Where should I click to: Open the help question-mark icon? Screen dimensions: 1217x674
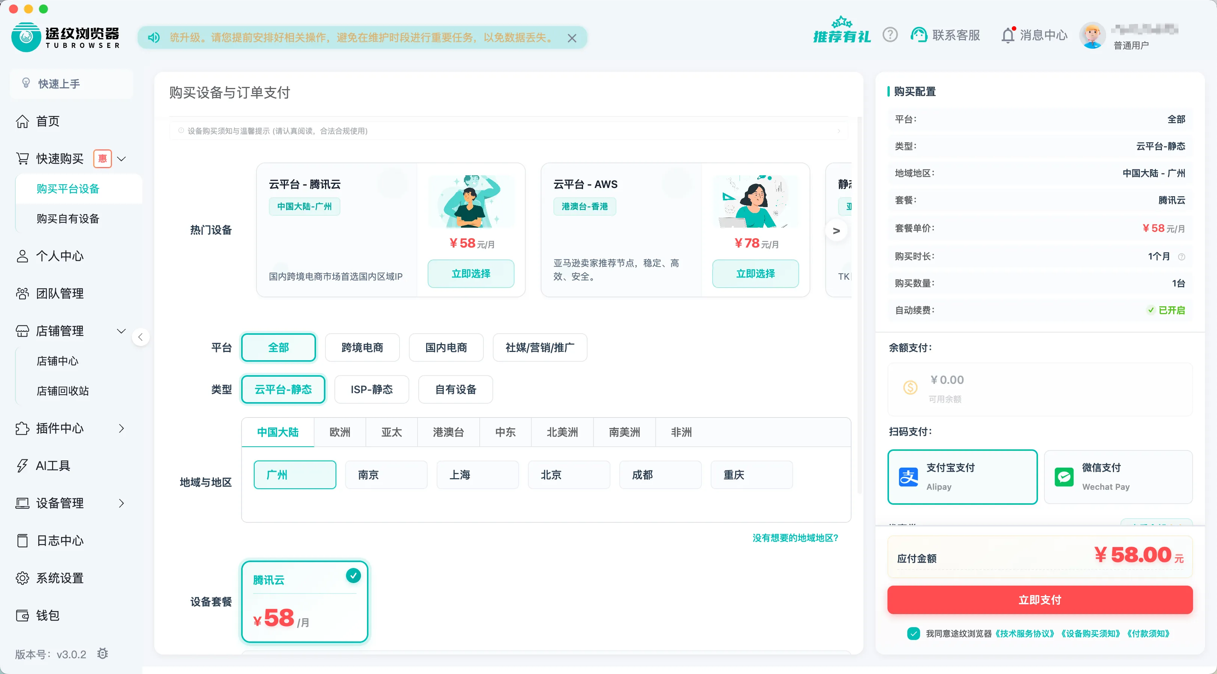point(890,34)
